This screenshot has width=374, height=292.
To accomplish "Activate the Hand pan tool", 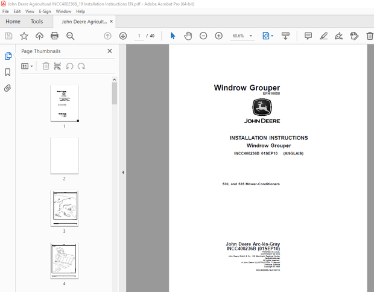I will click(x=188, y=36).
